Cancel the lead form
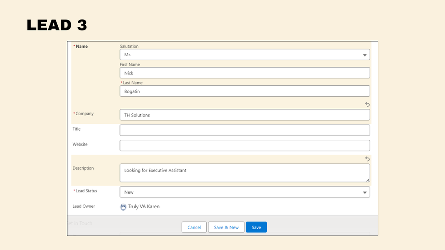 (x=194, y=227)
